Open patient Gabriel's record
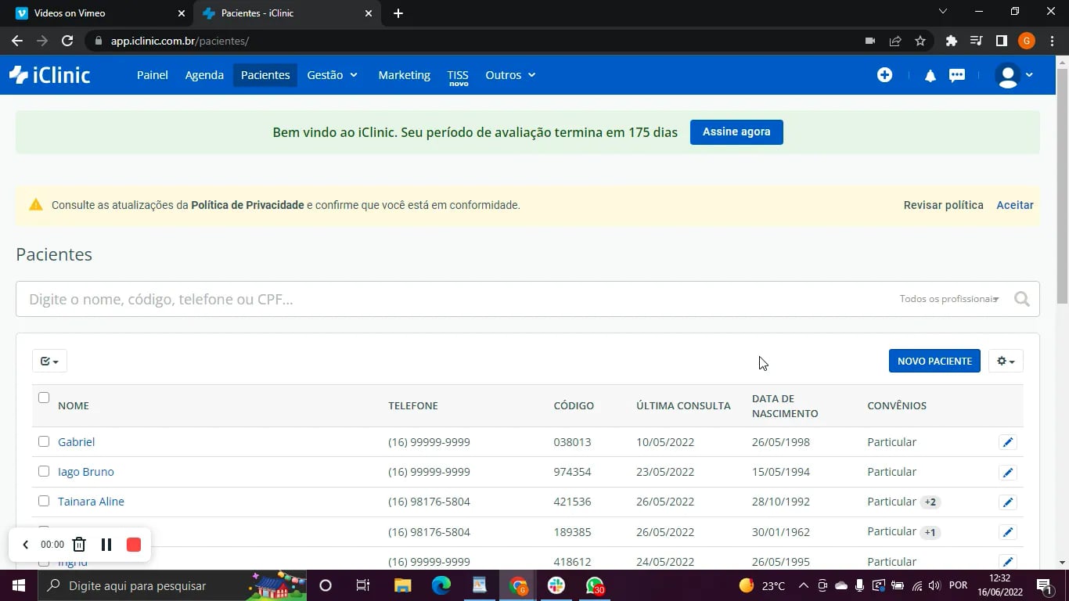This screenshot has height=601, width=1069. (76, 442)
